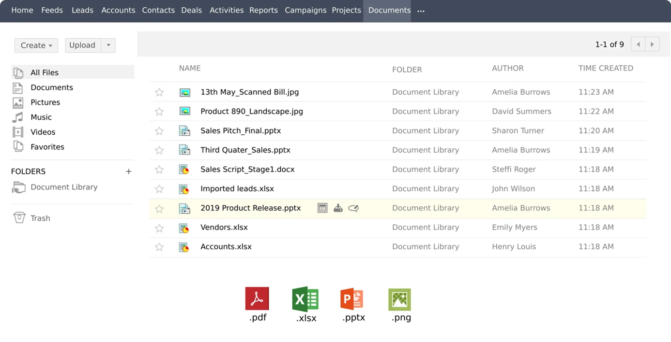The height and width of the screenshot is (342, 671).
Task: Click the .xlsx file type icon
Action: [x=305, y=299]
